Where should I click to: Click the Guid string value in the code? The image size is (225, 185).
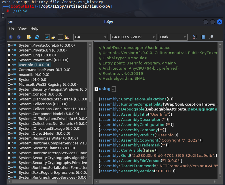click(x=173, y=155)
